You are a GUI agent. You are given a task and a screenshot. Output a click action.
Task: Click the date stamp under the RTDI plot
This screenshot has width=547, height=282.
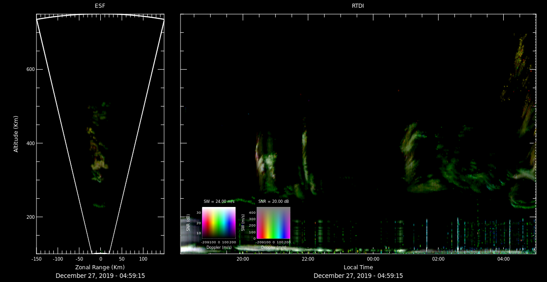click(358, 276)
